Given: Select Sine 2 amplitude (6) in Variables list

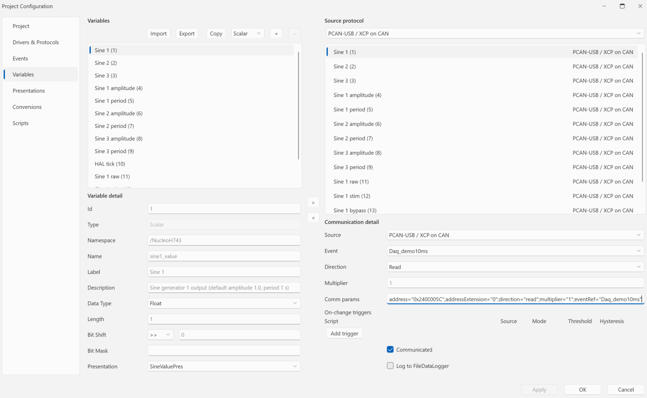Looking at the screenshot, I should [192, 113].
